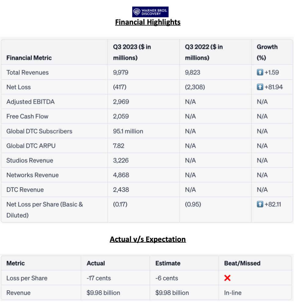The height and width of the screenshot is (303, 295).
Task: Click the up-arrow icon beside +1.59
Action: (260, 73)
